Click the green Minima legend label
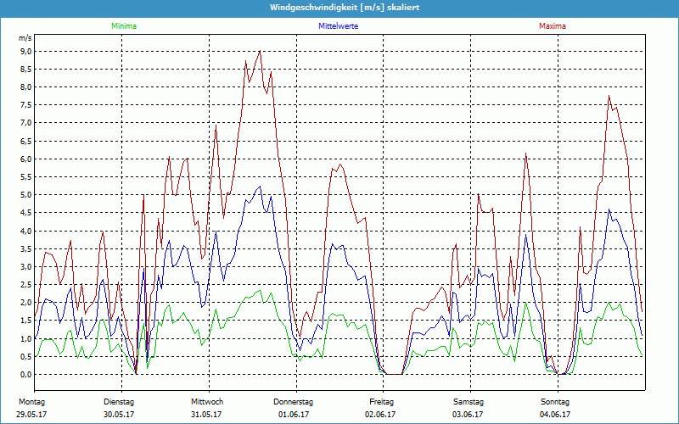 [123, 26]
